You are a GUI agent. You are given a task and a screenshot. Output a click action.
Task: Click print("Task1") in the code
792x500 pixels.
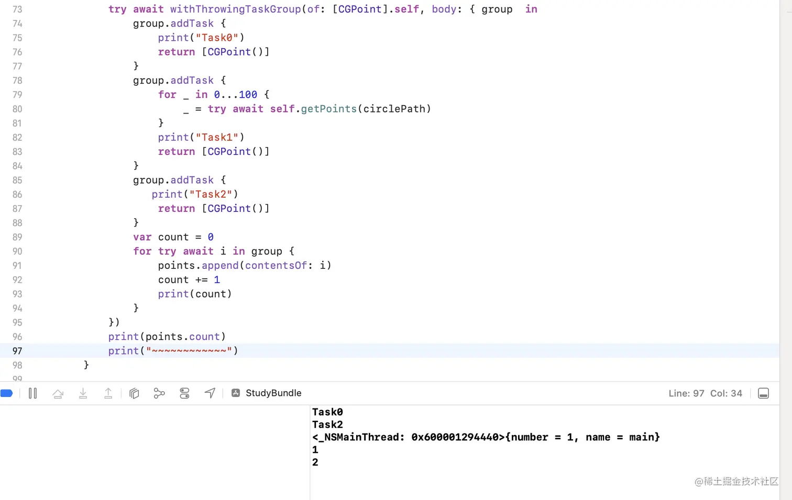click(201, 137)
